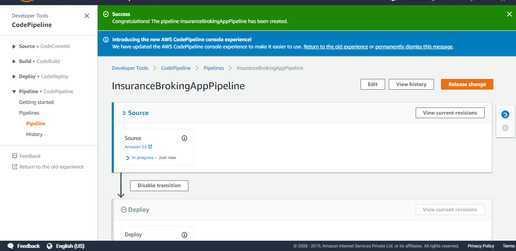Click the Feedback speech bubble in footer
This screenshot has width=516, height=251.
(x=11, y=246)
